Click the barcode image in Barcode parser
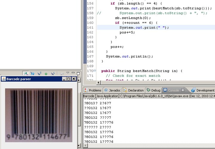Image resolution: width=215 pixels, height=149 pixels. [x=39, y=115]
